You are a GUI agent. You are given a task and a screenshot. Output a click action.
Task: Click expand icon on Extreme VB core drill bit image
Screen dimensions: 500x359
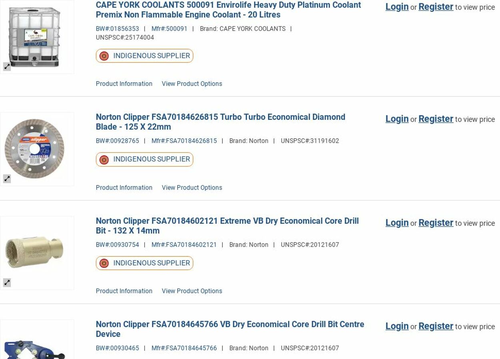7,283
